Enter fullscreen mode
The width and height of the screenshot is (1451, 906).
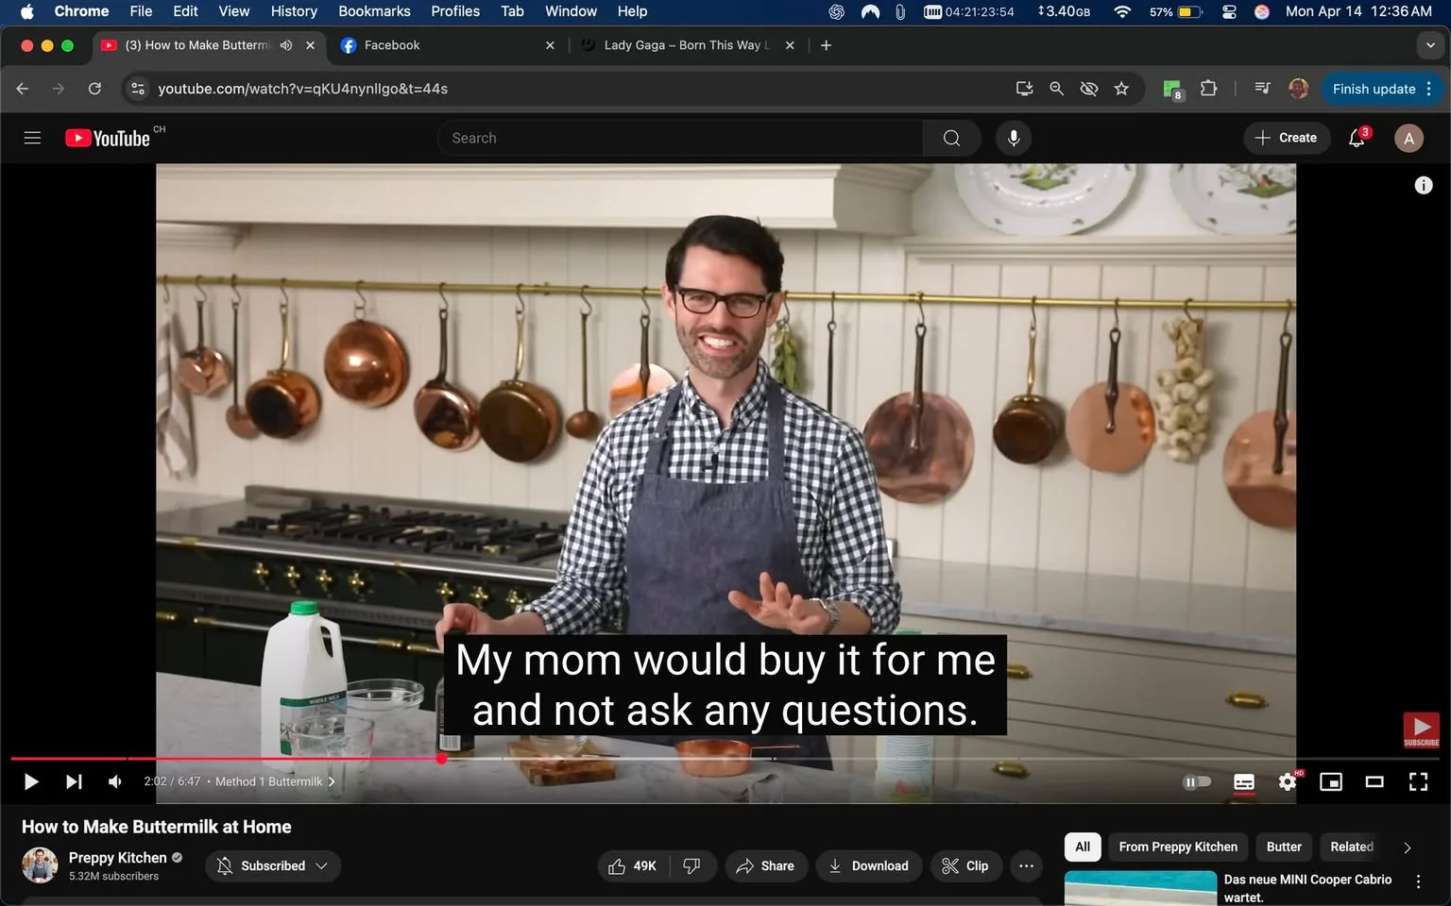(1418, 781)
